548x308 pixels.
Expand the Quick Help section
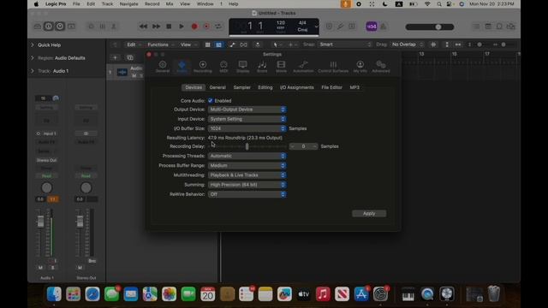click(x=33, y=45)
